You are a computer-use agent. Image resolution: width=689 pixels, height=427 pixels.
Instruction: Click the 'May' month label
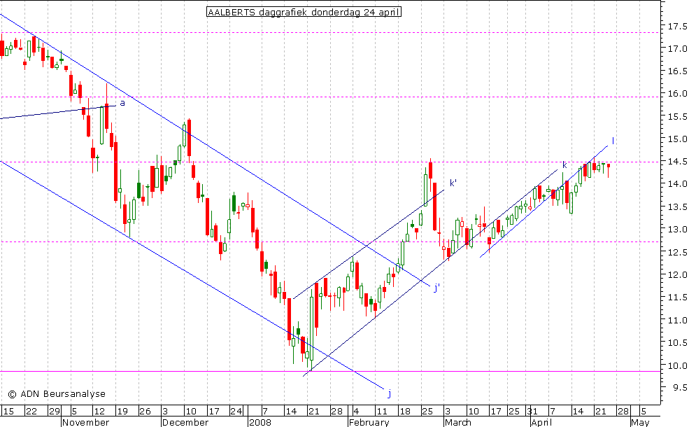coord(640,423)
